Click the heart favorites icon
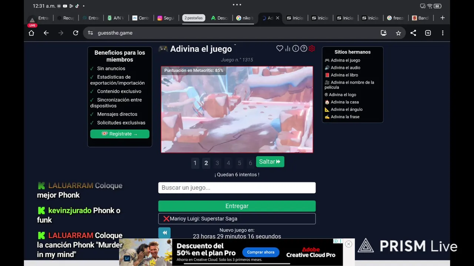The height and width of the screenshot is (266, 474). point(280,48)
